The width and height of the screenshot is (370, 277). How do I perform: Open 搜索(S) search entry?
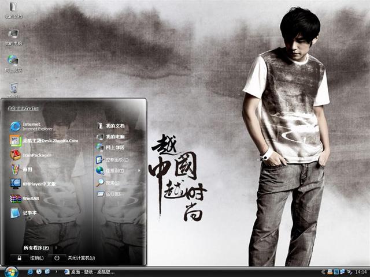(108, 183)
